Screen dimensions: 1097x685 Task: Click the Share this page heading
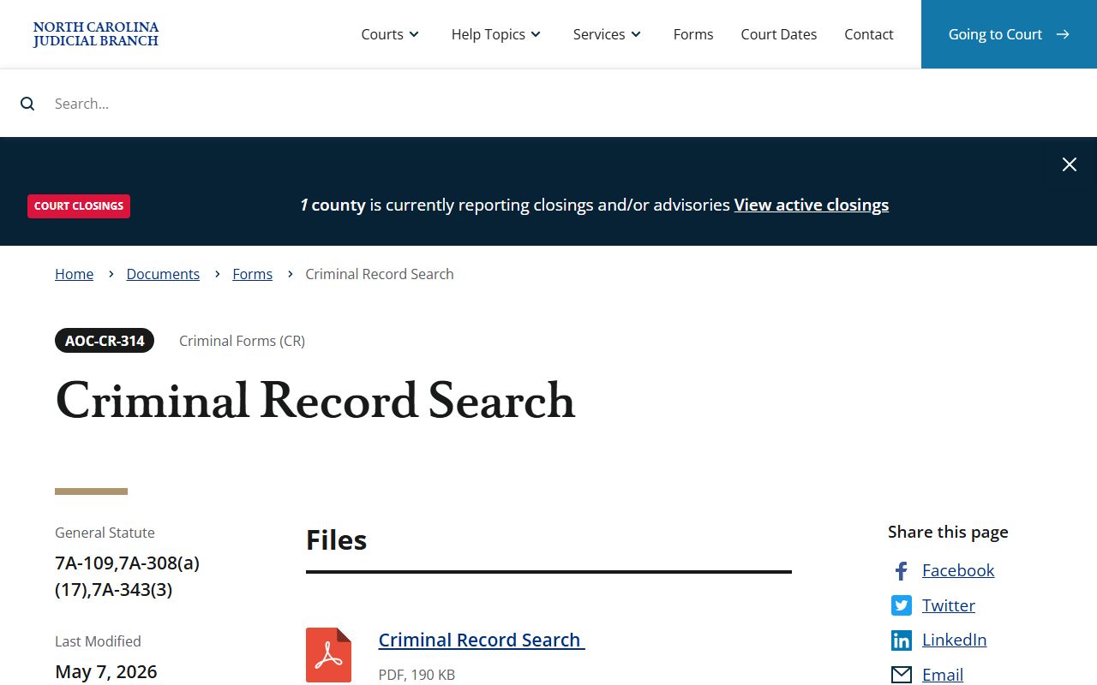click(948, 532)
